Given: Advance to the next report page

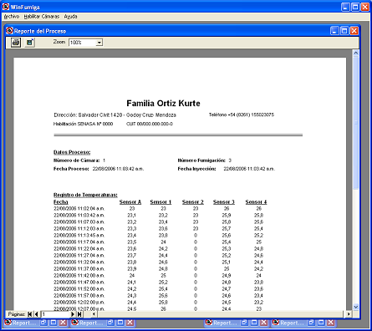Looking at the screenshot, I should [73, 314].
